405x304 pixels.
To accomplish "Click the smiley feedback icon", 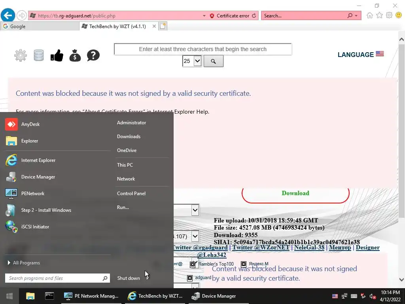I will click(399, 15).
